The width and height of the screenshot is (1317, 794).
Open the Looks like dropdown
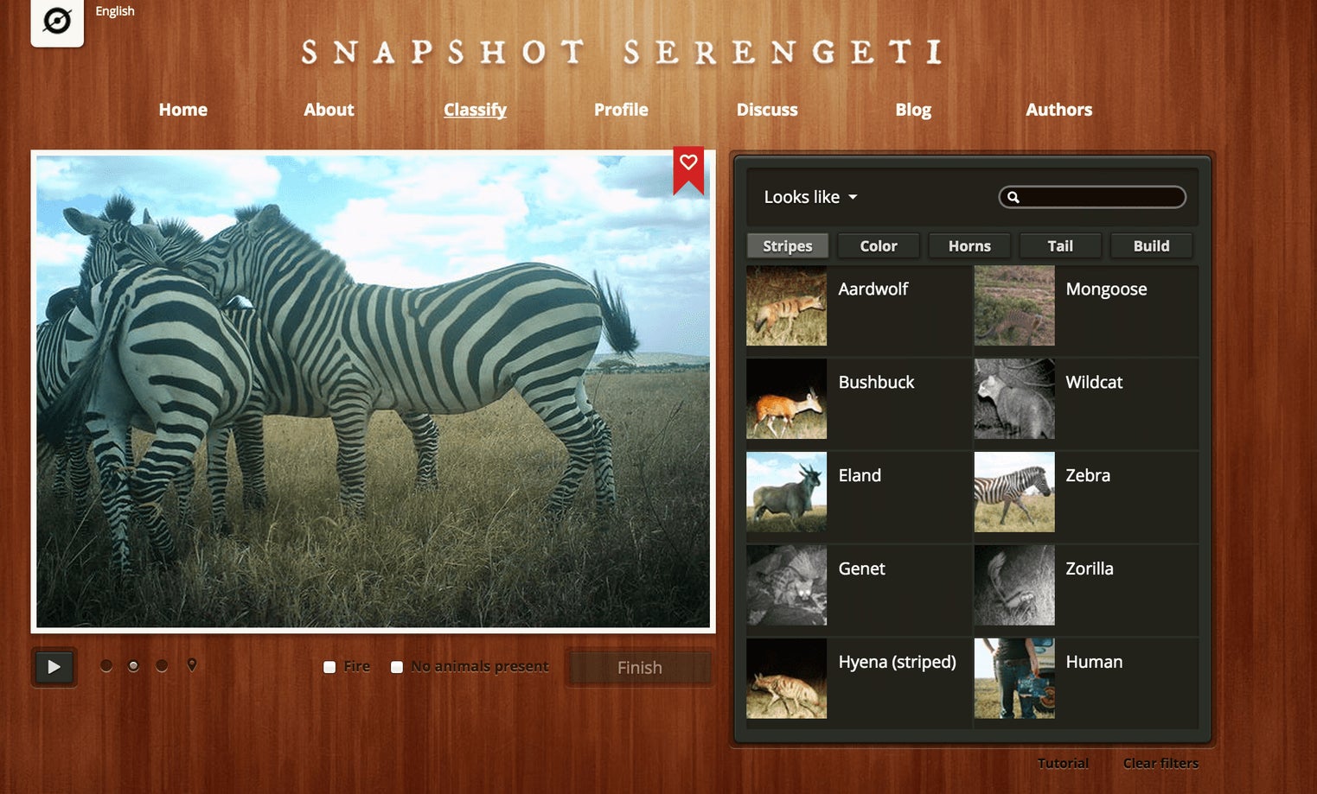810,197
